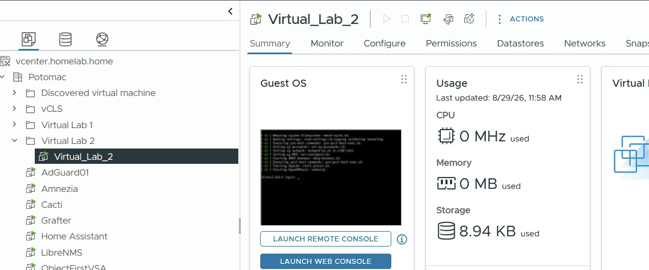Switch to the Permissions tab

tap(451, 43)
